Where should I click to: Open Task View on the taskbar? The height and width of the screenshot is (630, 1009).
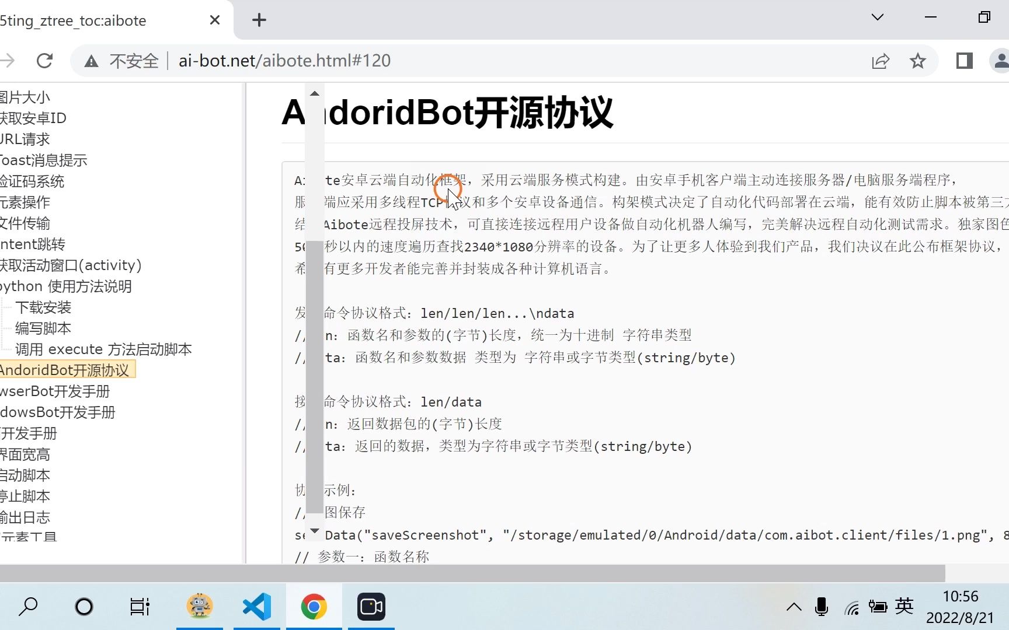click(x=140, y=607)
